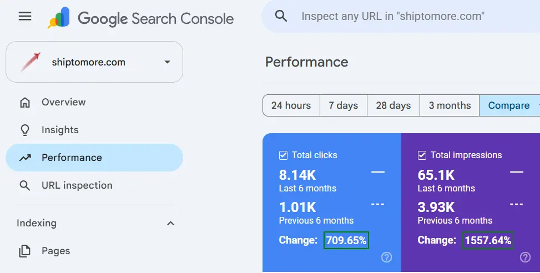Click the 709.65% clicks change value
The height and width of the screenshot is (273, 540).
(x=346, y=240)
